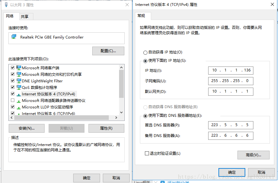Click the Microsoft 网络的文件和打印机共享 icon
Viewport: 278px width, 183px height.
click(x=19, y=74)
